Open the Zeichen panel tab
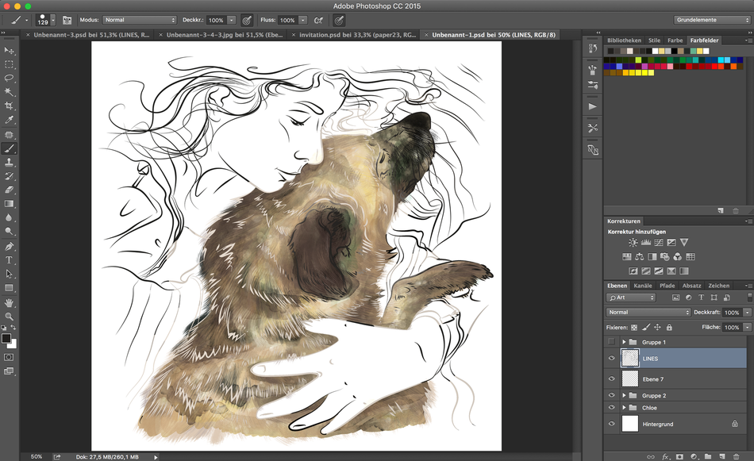Viewport: 754px width, 461px height. point(719,286)
